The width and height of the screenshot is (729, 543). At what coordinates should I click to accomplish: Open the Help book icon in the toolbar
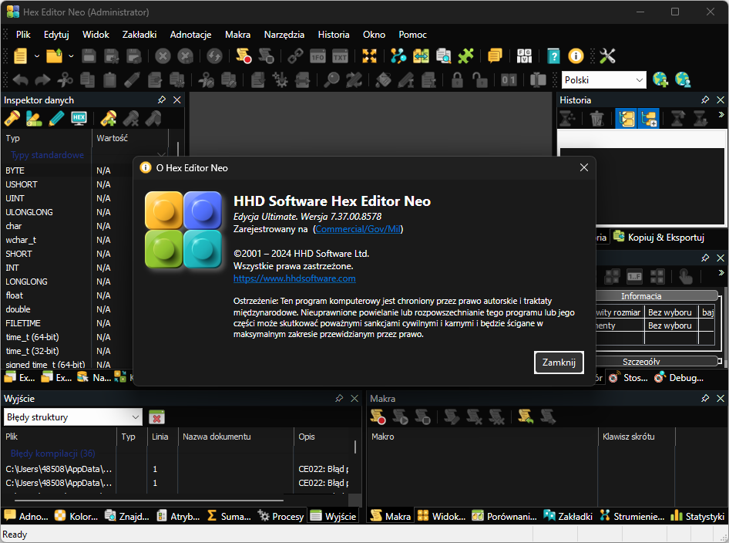[x=553, y=56]
